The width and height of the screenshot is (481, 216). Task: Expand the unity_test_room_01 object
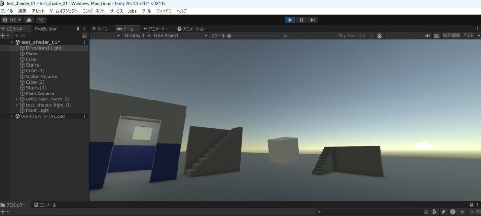[17, 99]
